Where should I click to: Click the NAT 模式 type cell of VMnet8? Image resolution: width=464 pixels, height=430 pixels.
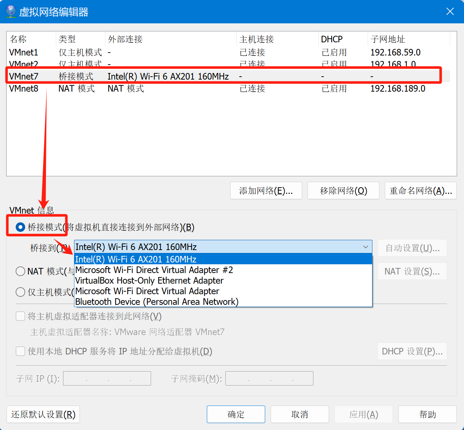(x=77, y=88)
